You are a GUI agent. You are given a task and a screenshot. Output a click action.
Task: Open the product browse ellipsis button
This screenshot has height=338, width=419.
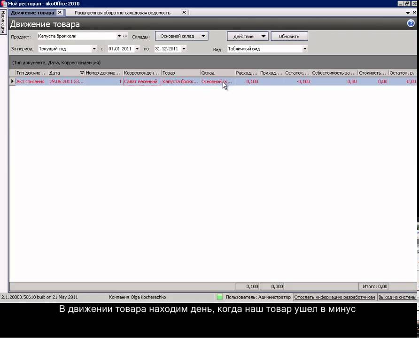click(x=125, y=36)
